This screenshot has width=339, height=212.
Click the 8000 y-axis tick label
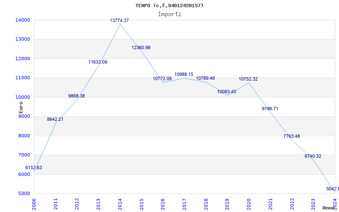(x=24, y=136)
